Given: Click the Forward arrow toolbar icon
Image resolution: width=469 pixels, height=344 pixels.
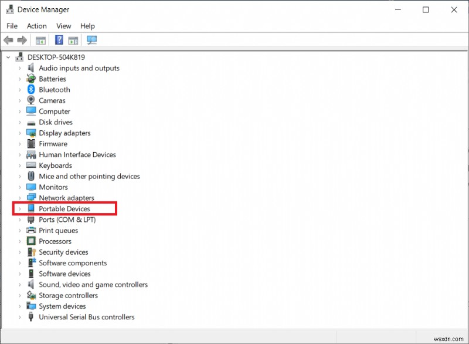Looking at the screenshot, I should (x=22, y=40).
